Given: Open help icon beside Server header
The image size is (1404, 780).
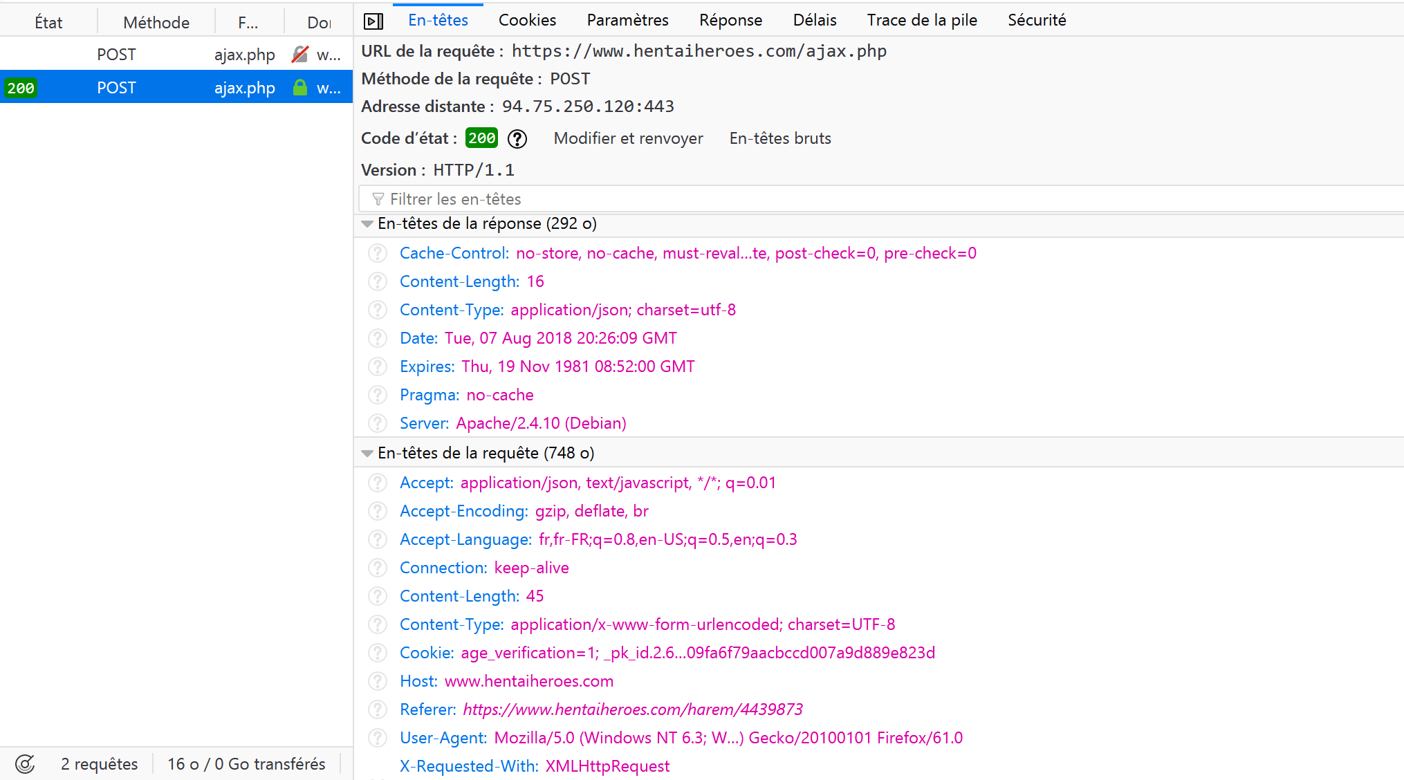Looking at the screenshot, I should tap(378, 423).
